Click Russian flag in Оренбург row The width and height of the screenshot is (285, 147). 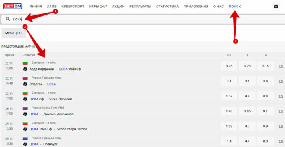25,138
